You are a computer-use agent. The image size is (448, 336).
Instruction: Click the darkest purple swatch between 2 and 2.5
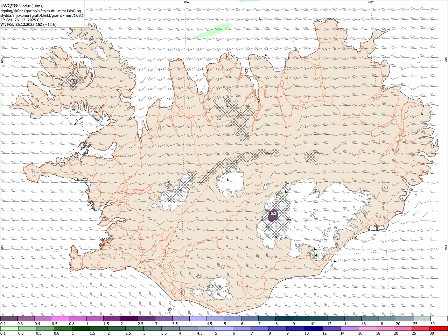tap(129, 319)
